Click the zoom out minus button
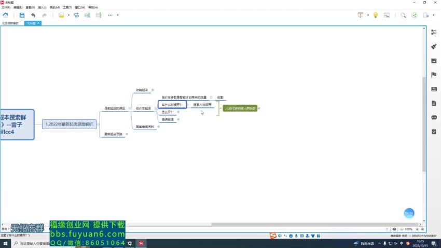 402,229
